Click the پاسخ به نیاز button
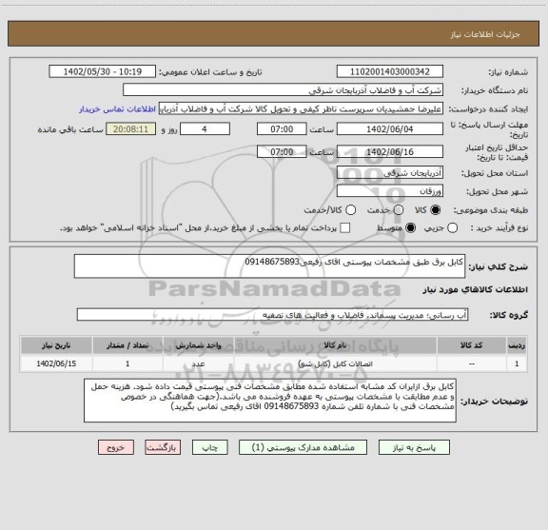Viewport: 548px width, 530px height. click(x=414, y=447)
